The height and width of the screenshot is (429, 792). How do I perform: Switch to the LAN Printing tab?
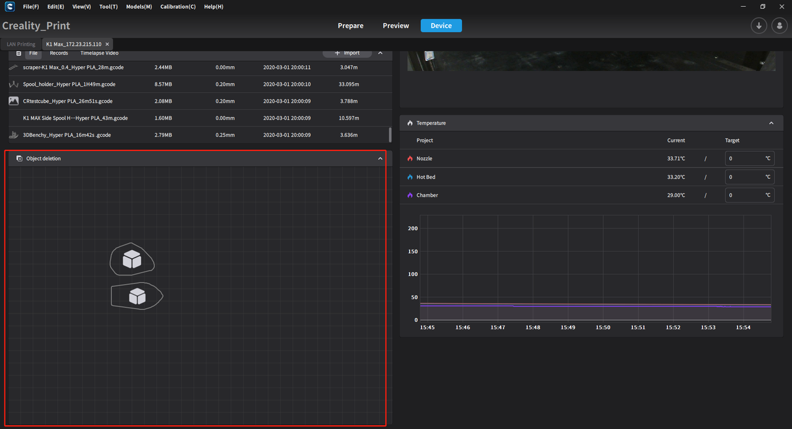(21, 45)
